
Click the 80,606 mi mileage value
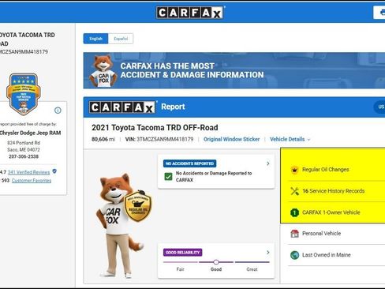[x=103, y=139]
